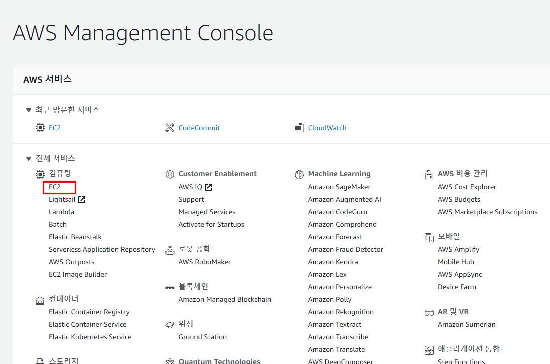Click the 컴퓨팅 category chip icon
The width and height of the screenshot is (550, 364).
(40, 174)
